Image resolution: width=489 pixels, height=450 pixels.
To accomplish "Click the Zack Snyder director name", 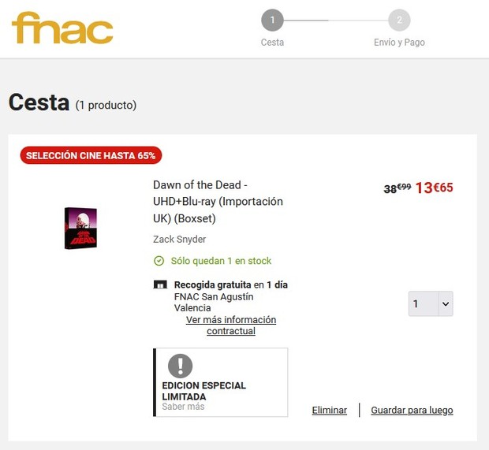I will 179,240.
